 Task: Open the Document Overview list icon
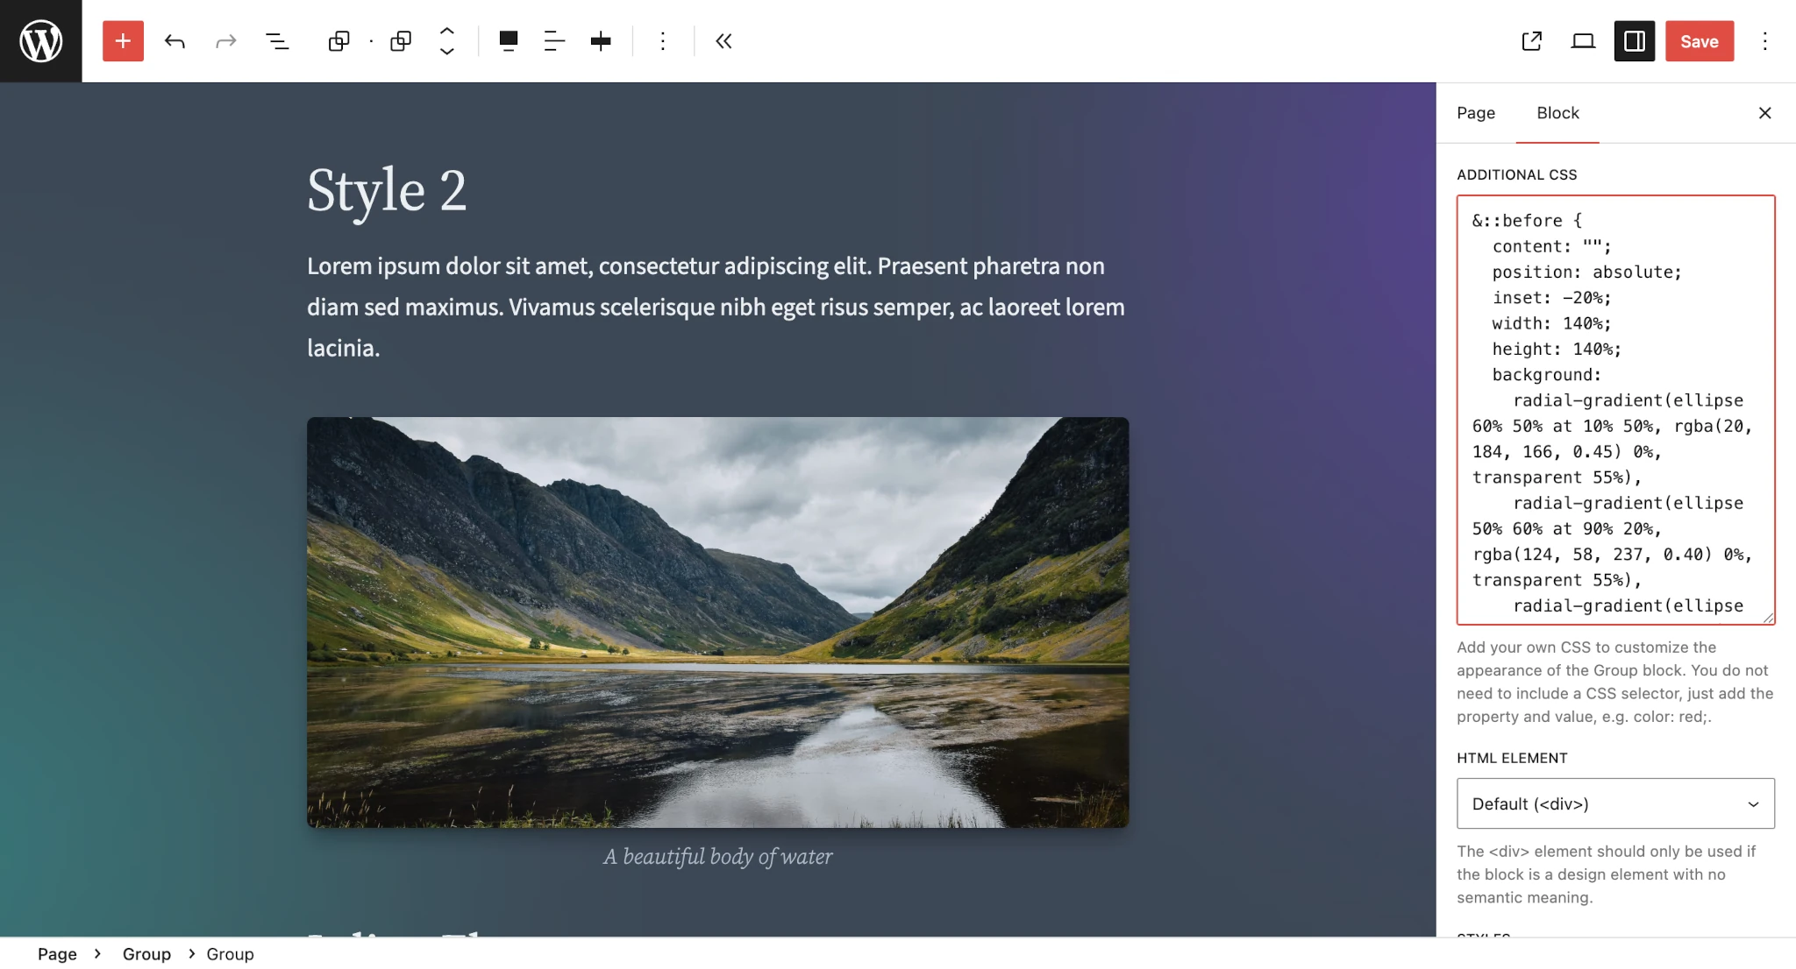(276, 40)
